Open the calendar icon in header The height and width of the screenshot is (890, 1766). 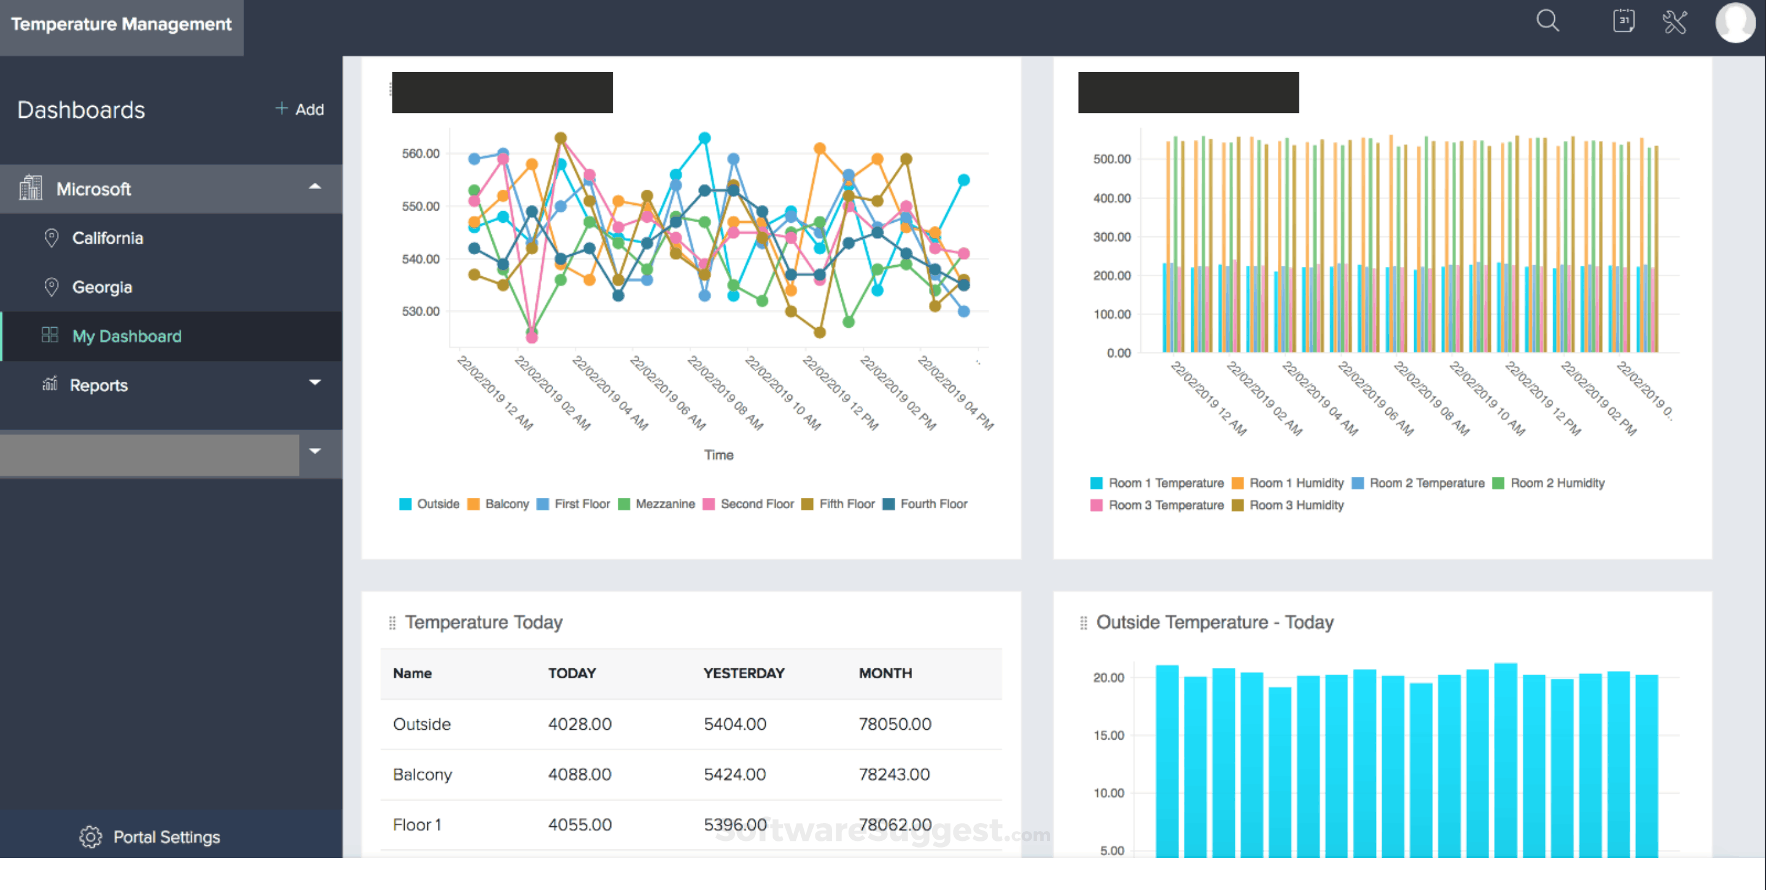click(x=1624, y=20)
